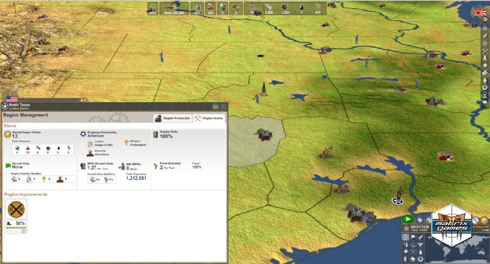
Task: Select the flag map mode icon
Action: [413, 237]
